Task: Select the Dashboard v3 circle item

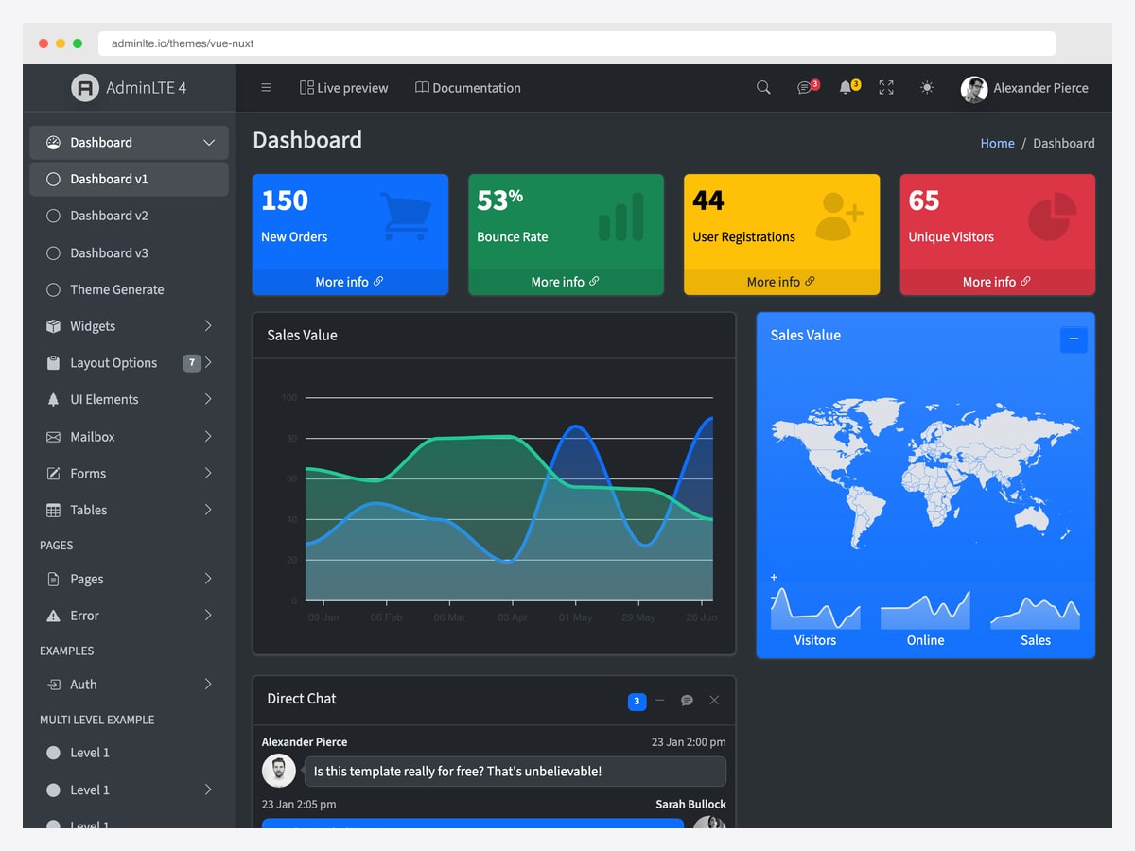Action: click(129, 252)
